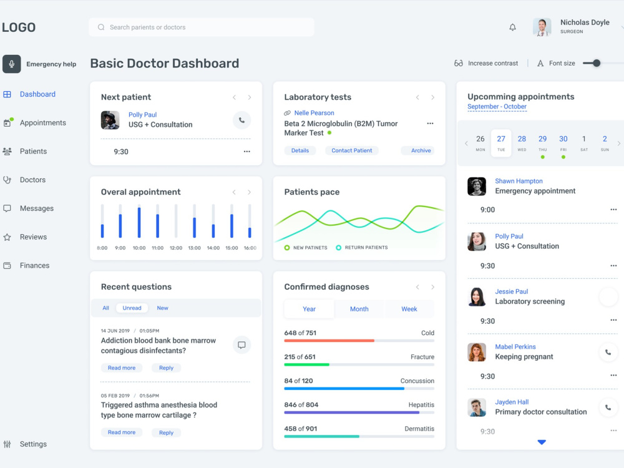Open Nelle Pearson patient link
This screenshot has width=624, height=468.
pyautogui.click(x=314, y=113)
